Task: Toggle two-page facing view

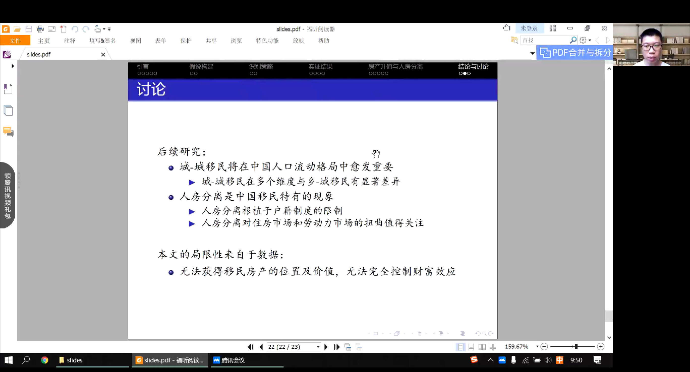Action: (482, 347)
